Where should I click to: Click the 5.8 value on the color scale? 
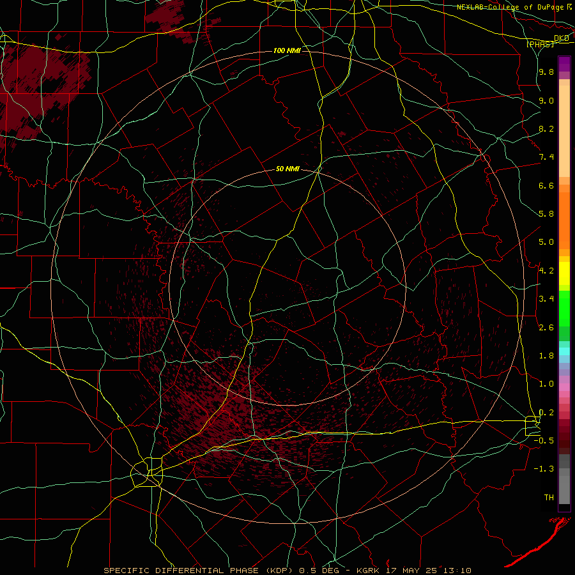pos(546,214)
